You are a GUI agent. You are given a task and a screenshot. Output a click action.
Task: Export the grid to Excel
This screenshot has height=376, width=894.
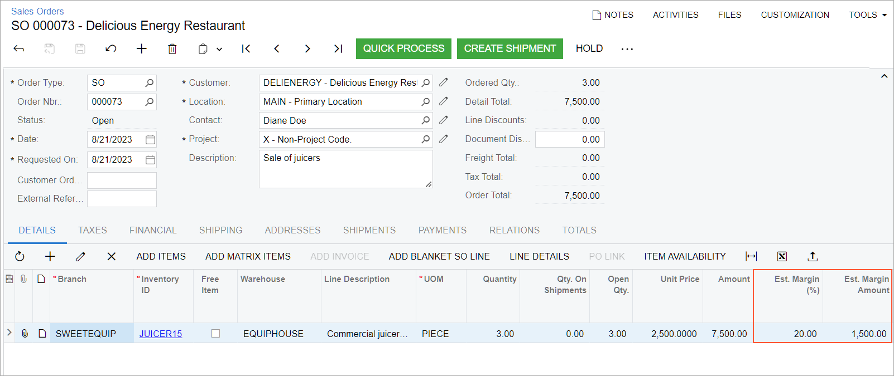click(x=782, y=256)
